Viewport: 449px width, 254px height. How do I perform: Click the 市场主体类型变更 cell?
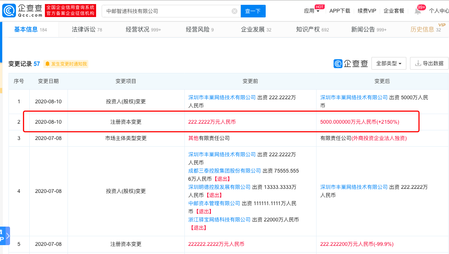(126, 138)
